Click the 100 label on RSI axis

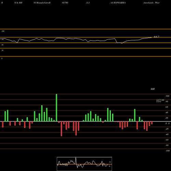click(x=3, y=31)
